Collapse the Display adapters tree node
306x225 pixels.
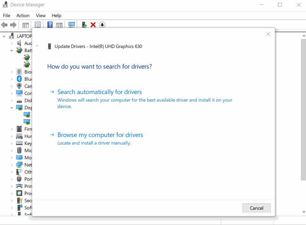click(x=12, y=107)
